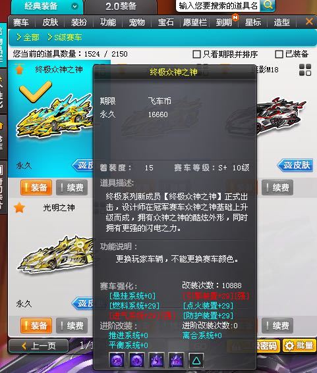
Task: Check the 已装备 filter checkbox
Action: (x=279, y=54)
